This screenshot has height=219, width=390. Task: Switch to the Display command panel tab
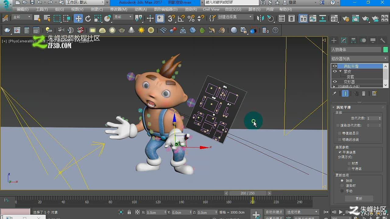tap(373, 40)
